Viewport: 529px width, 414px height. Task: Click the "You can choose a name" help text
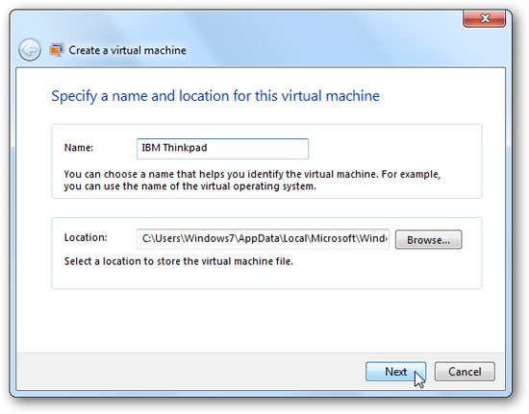tap(252, 181)
